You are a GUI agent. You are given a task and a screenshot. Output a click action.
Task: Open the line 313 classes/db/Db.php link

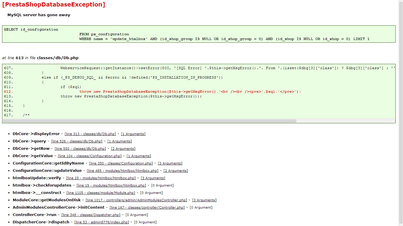click(x=90, y=134)
